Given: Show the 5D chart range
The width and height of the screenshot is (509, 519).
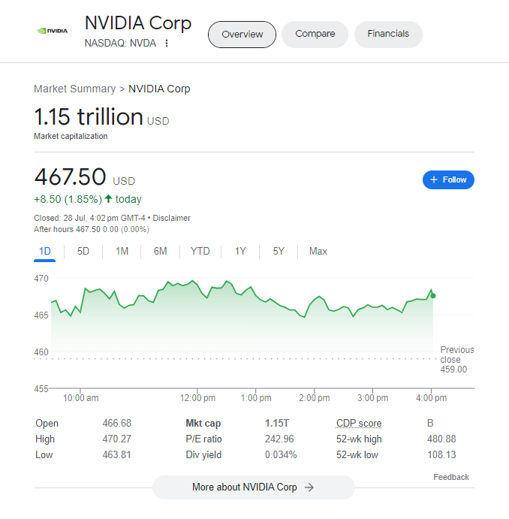Looking at the screenshot, I should [83, 252].
